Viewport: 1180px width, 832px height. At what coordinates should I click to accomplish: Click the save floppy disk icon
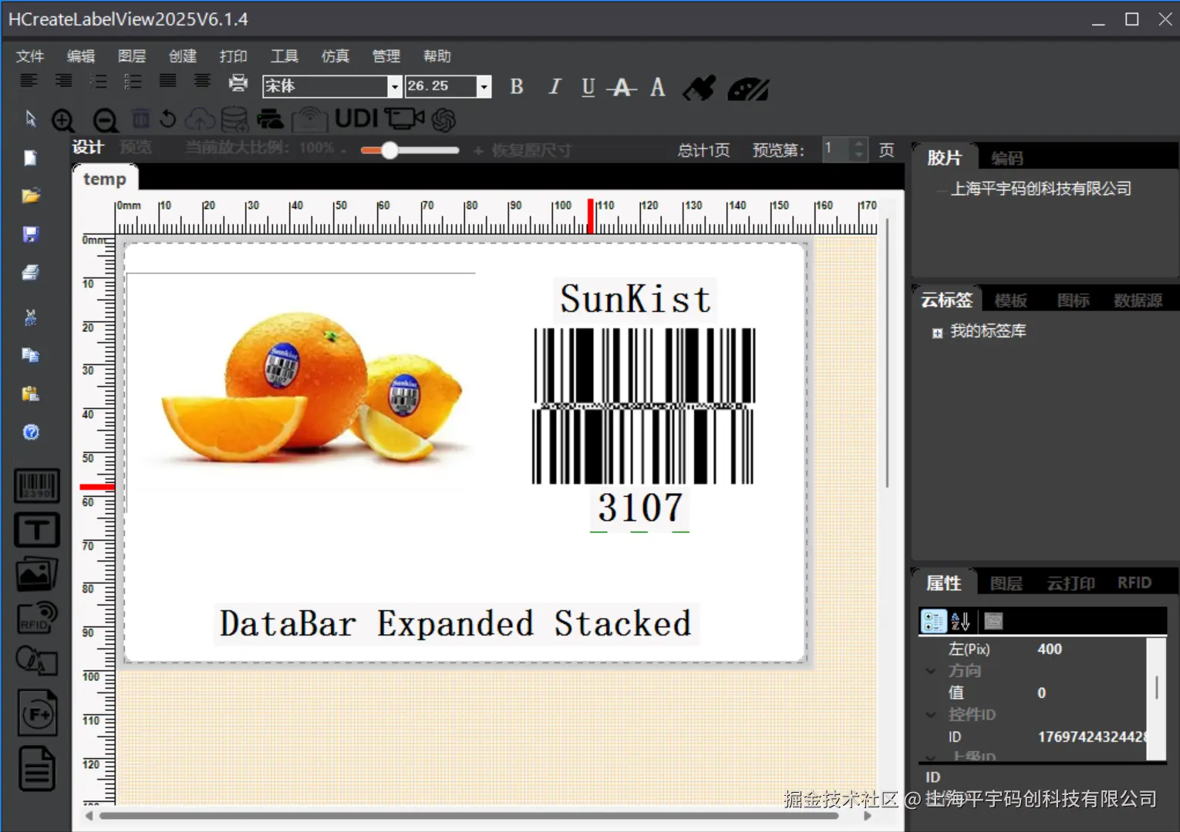(x=31, y=234)
